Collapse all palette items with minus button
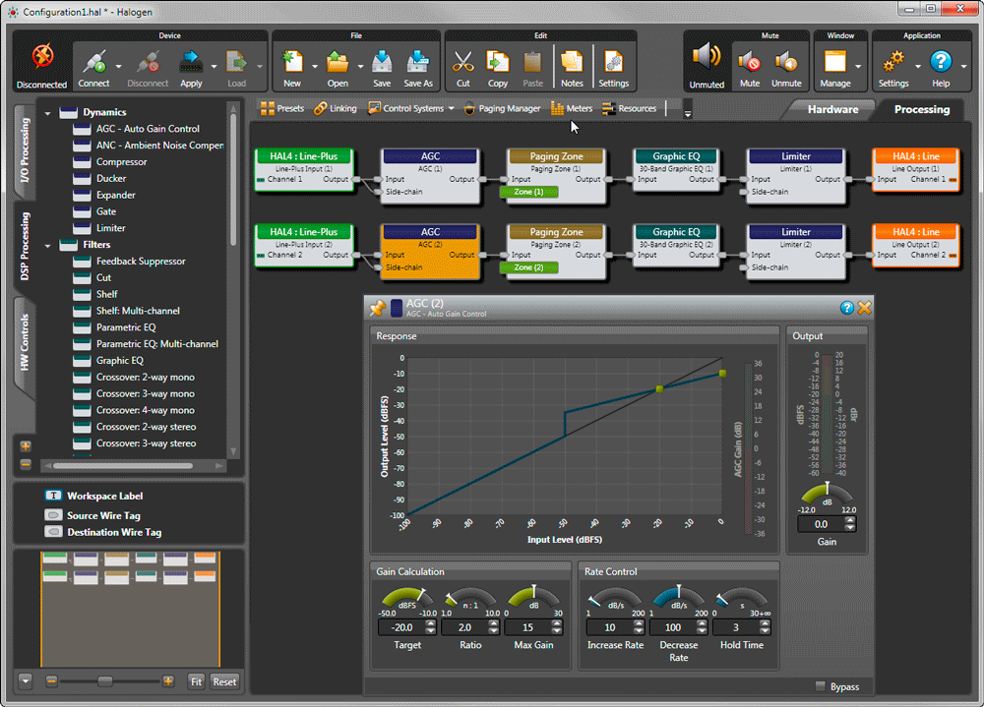The image size is (984, 707). (x=26, y=464)
